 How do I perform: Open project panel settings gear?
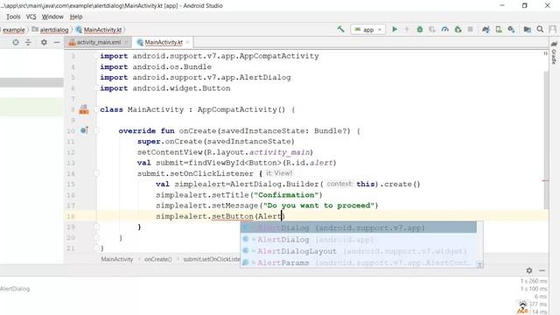pyautogui.click(x=44, y=43)
